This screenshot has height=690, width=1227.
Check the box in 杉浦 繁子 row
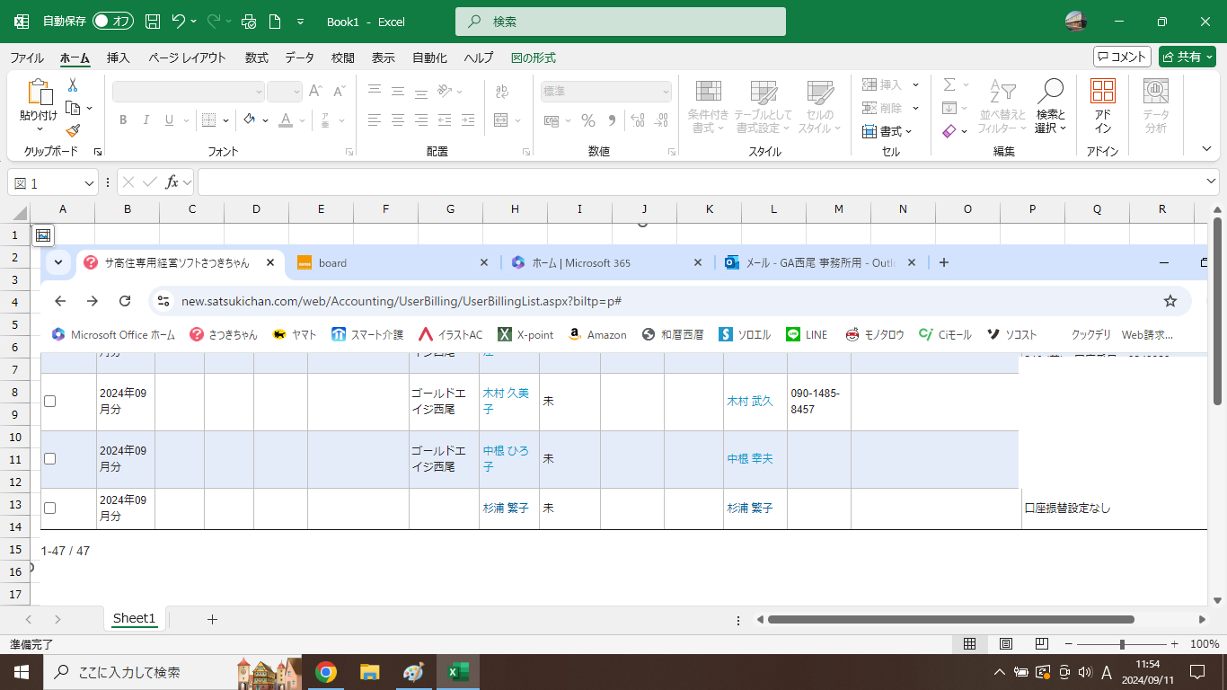[x=50, y=508]
